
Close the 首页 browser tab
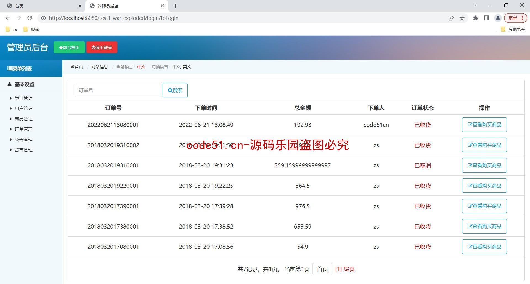(80, 6)
